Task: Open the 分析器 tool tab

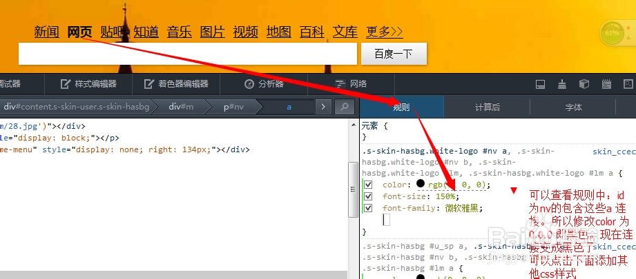Action: [264, 84]
